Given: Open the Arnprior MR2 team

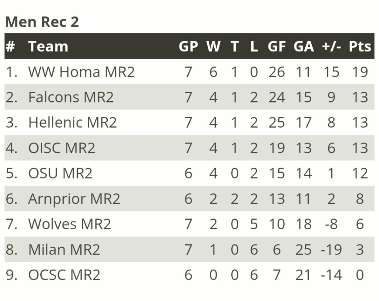Looking at the screenshot, I should 74,199.
